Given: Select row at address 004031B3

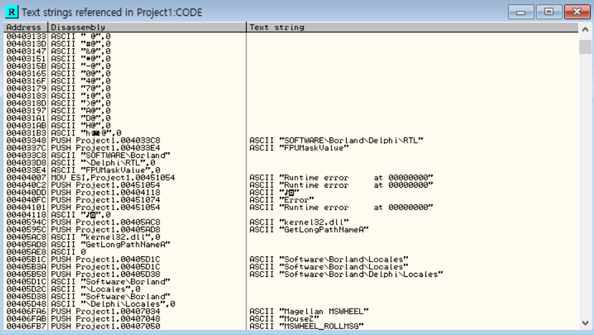Looking at the screenshot, I should (x=291, y=133).
